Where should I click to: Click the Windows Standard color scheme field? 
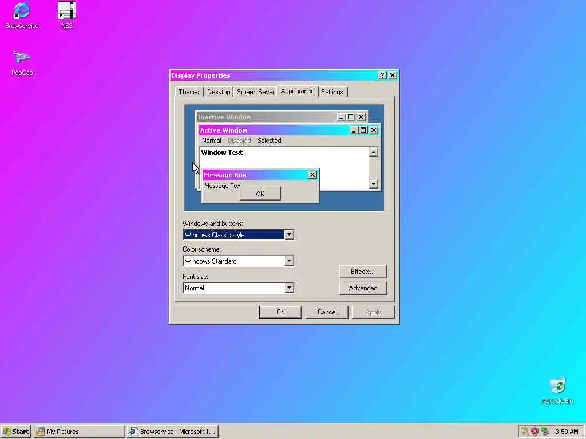point(239,261)
